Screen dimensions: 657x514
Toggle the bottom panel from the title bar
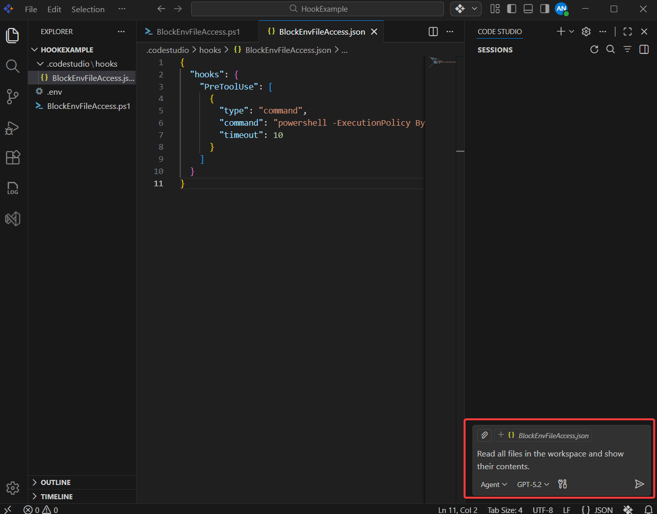(528, 9)
